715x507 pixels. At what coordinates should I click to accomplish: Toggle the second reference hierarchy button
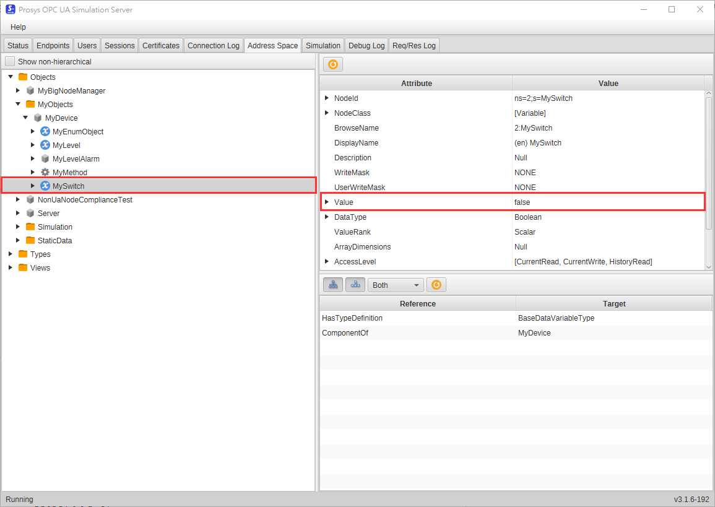[355, 285]
